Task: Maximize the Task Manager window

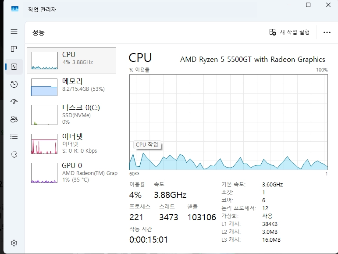Action: click(308, 5)
